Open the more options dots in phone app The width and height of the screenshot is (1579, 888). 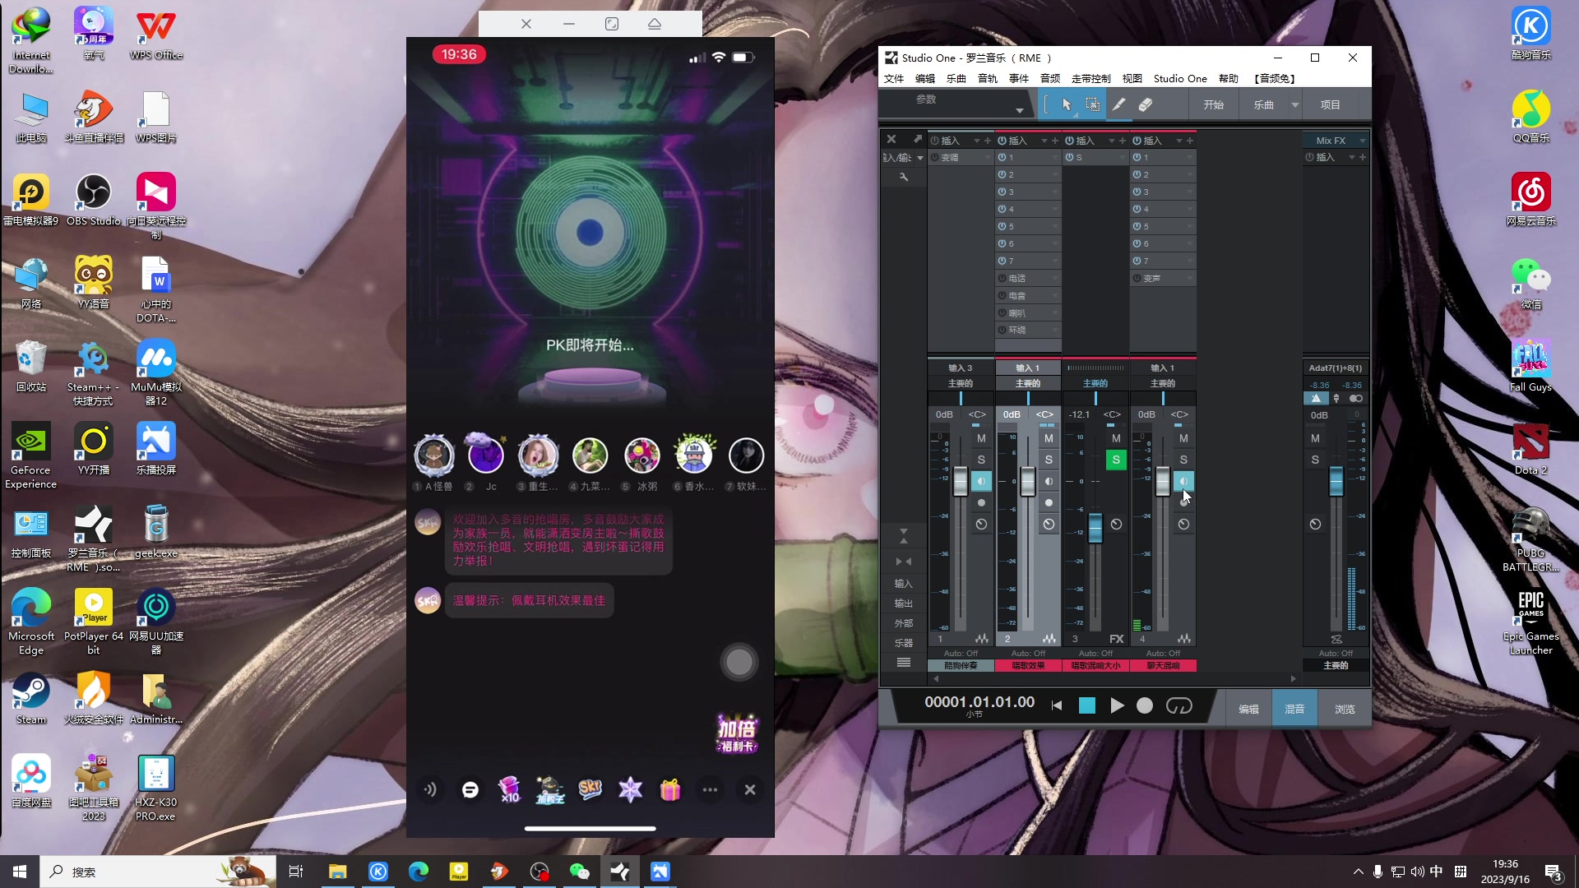pos(710,789)
